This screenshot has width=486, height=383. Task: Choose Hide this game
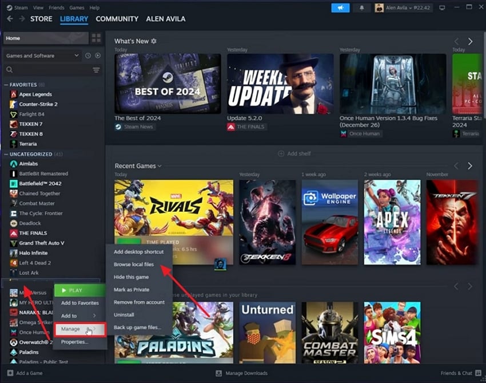coord(131,277)
